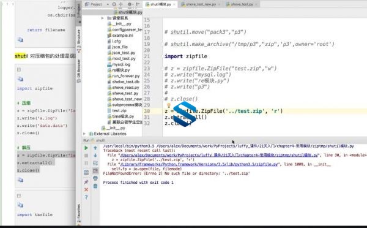367x228 pixels.
Task: Click the print output icon in Run console
Action: (x=95, y=178)
